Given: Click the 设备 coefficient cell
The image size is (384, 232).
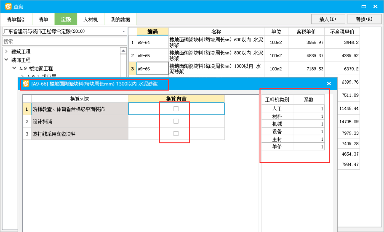Looking at the screenshot, I should coord(308,132).
